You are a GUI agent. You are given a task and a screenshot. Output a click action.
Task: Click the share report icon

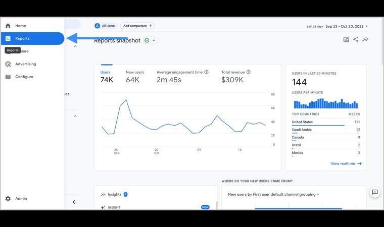tap(356, 39)
